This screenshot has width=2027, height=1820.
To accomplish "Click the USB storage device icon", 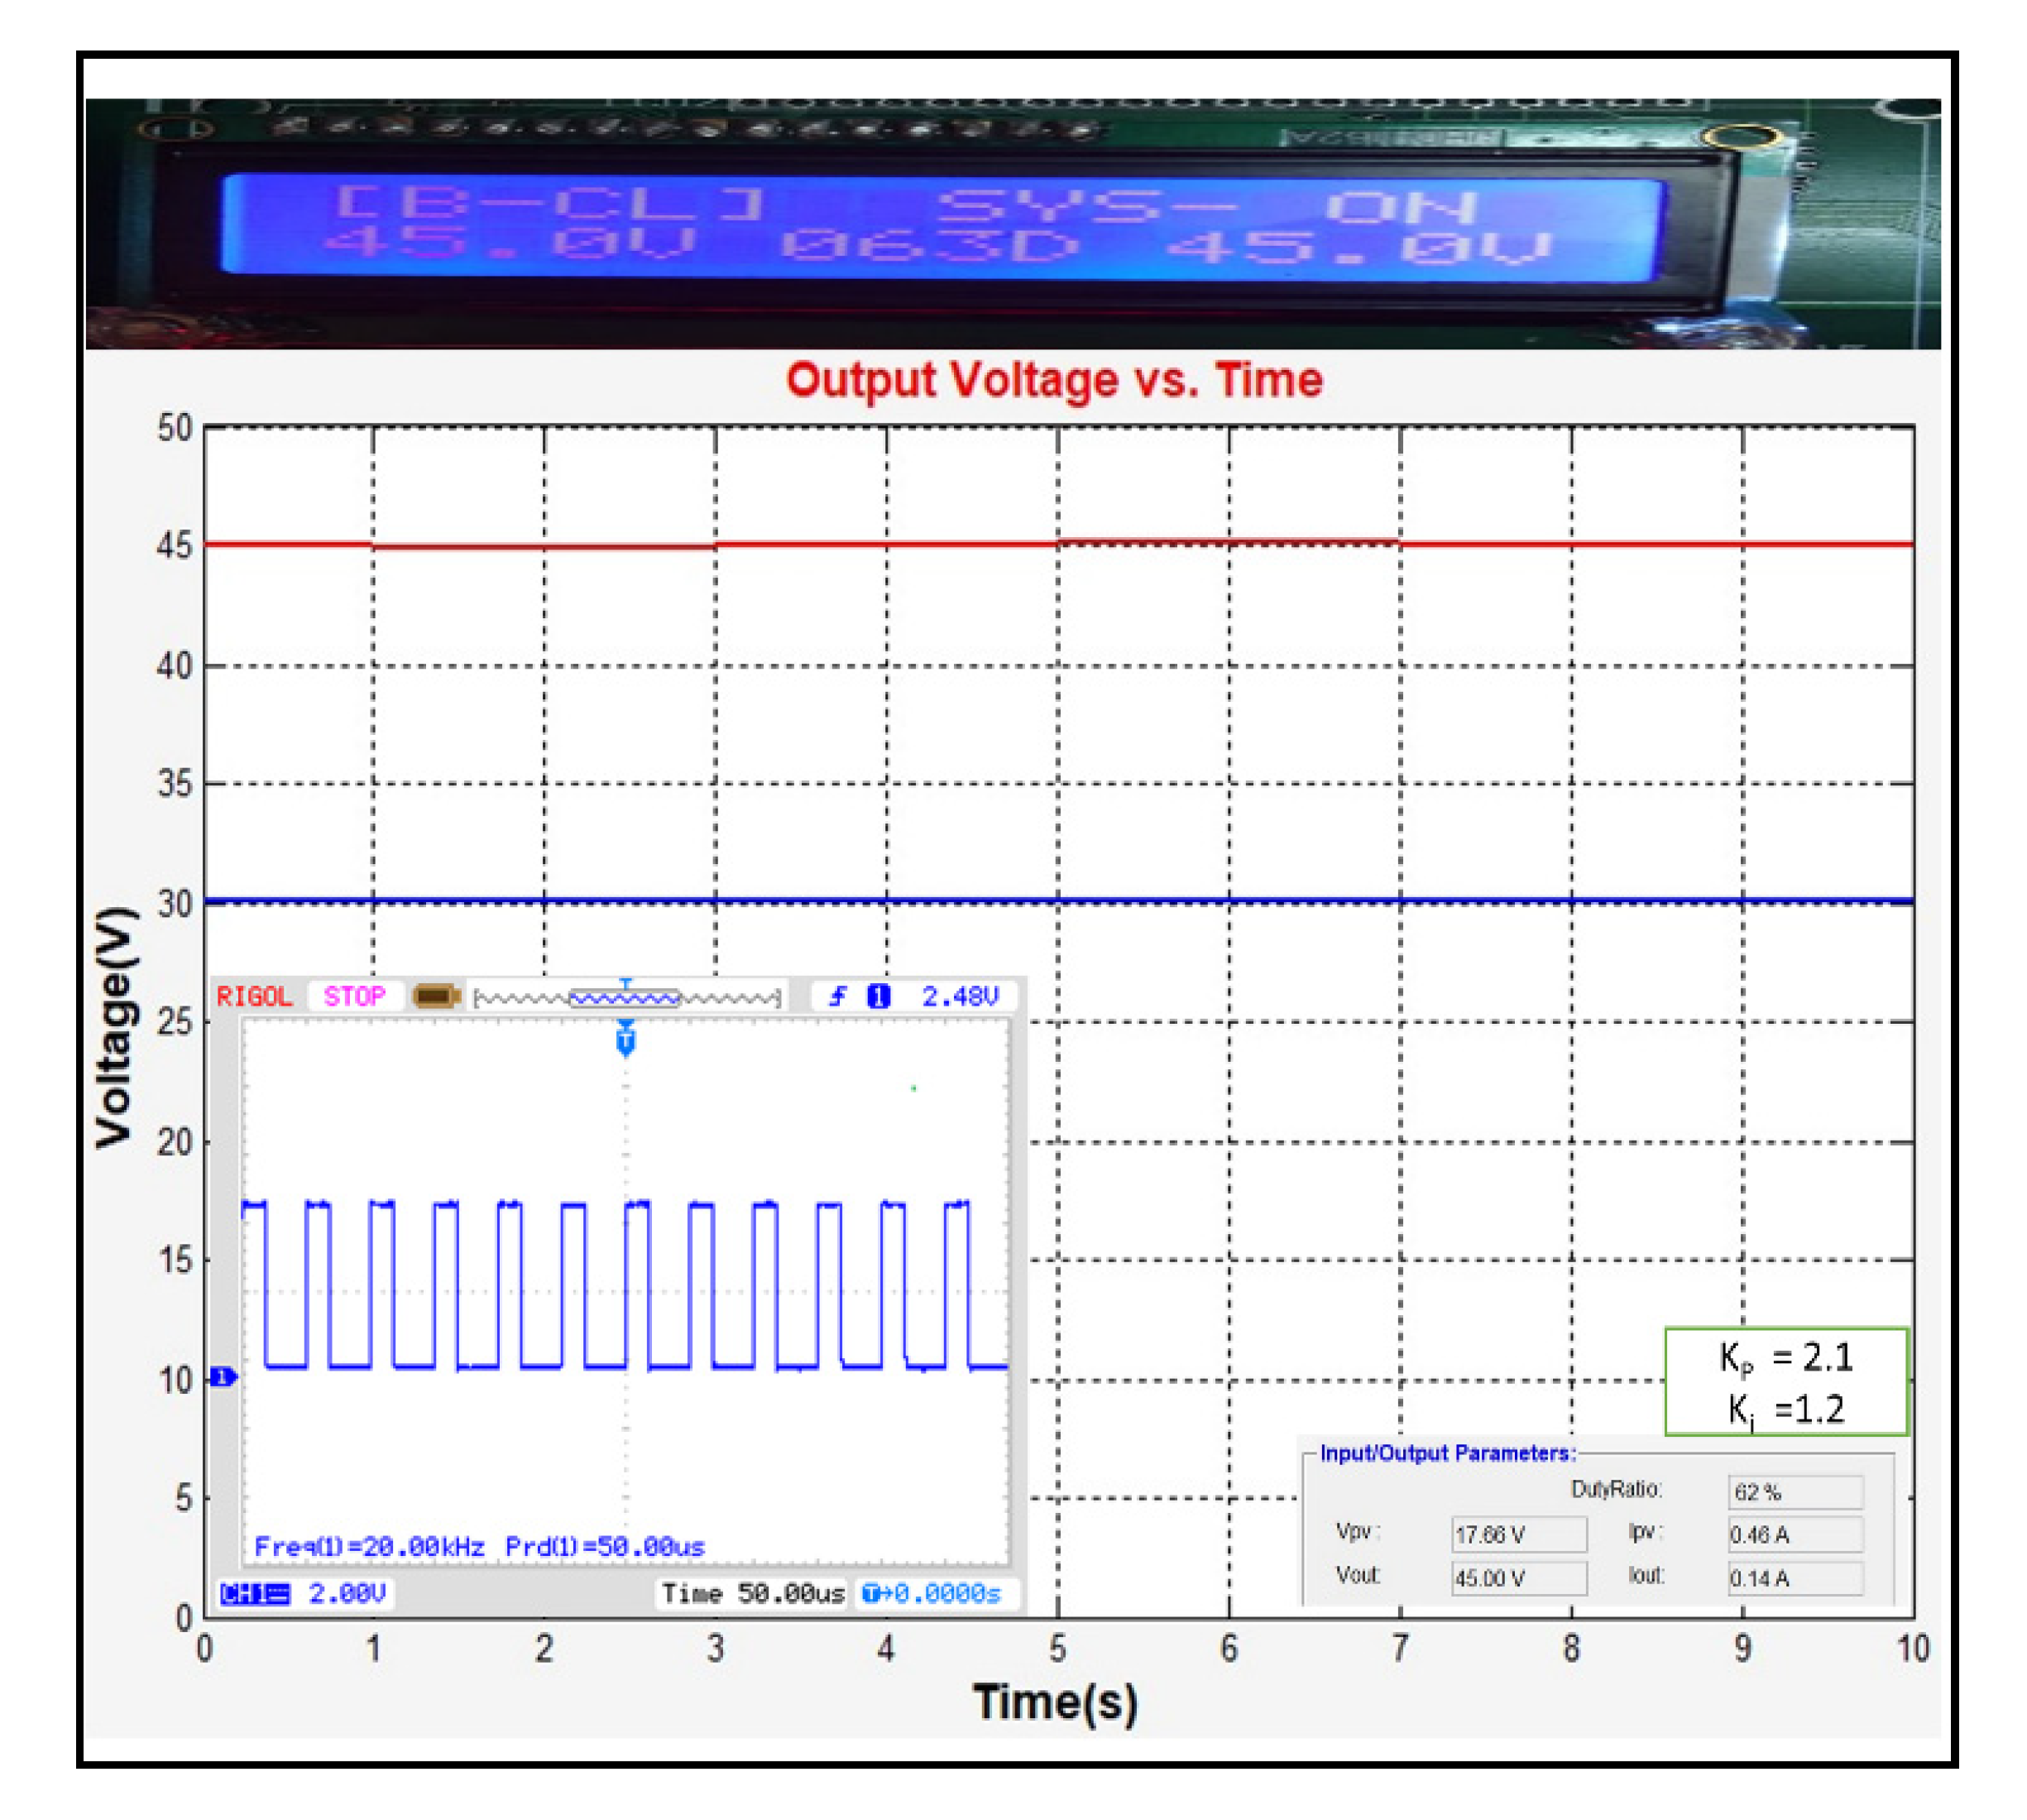I will tap(436, 996).
